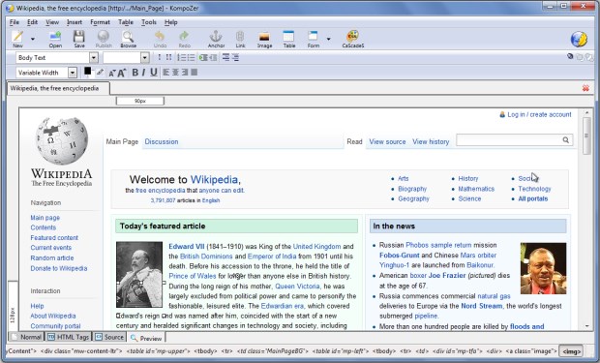
Task: Toggle bold formatting
Action: tap(135, 73)
